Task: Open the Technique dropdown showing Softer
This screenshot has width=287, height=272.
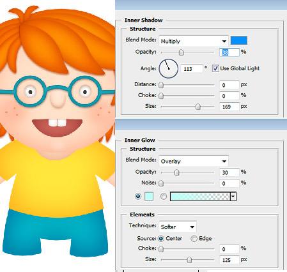Action: (178, 227)
